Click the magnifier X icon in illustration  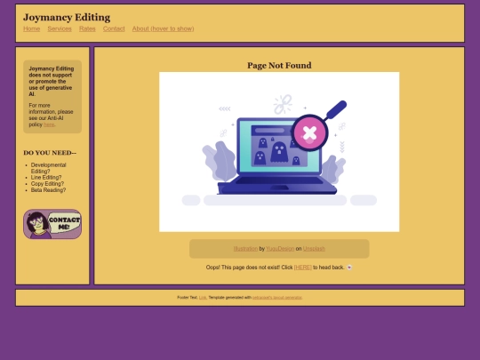(x=309, y=133)
